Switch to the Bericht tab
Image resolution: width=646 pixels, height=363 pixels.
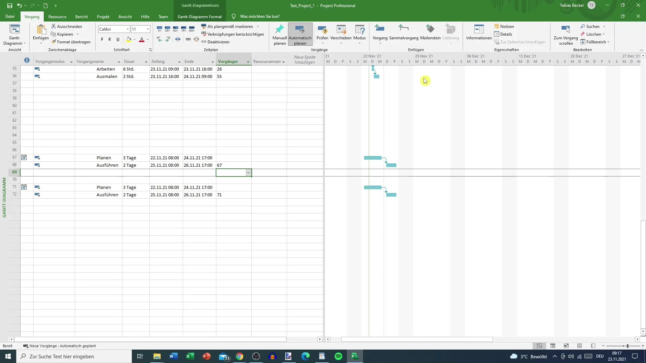tap(81, 16)
